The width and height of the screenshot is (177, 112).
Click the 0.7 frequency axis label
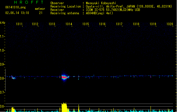2,92
